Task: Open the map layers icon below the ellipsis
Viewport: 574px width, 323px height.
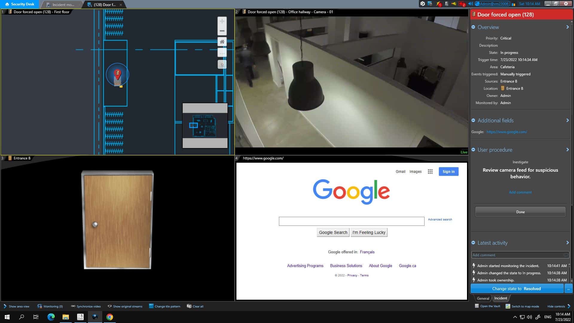Action: click(x=222, y=64)
